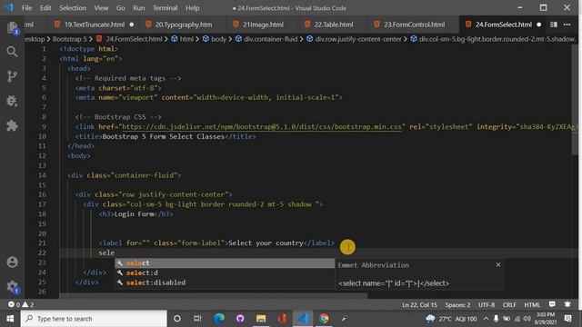Click the 'html' breadcrumb item
This screenshot has width=582, height=327.
tap(186, 39)
